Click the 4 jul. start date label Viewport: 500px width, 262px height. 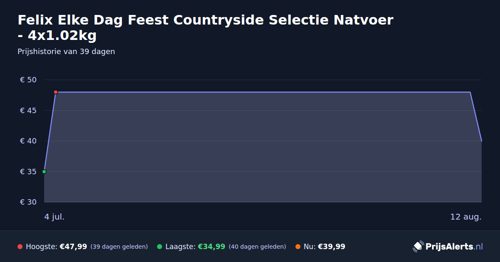(x=55, y=217)
